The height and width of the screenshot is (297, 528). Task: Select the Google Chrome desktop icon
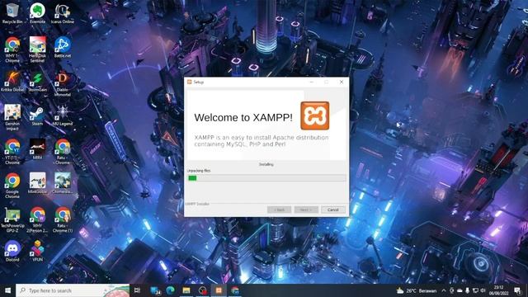pos(12,186)
